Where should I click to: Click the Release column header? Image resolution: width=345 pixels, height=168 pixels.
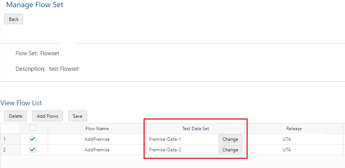click(294, 129)
